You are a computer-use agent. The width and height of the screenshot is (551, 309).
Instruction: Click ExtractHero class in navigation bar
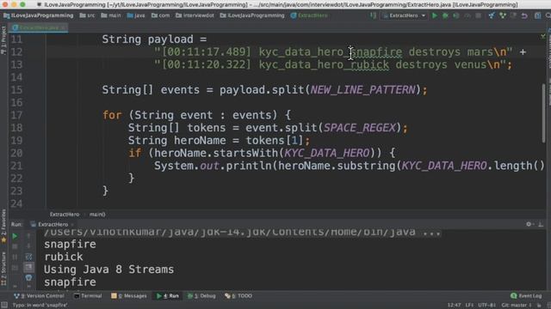pyautogui.click(x=309, y=15)
